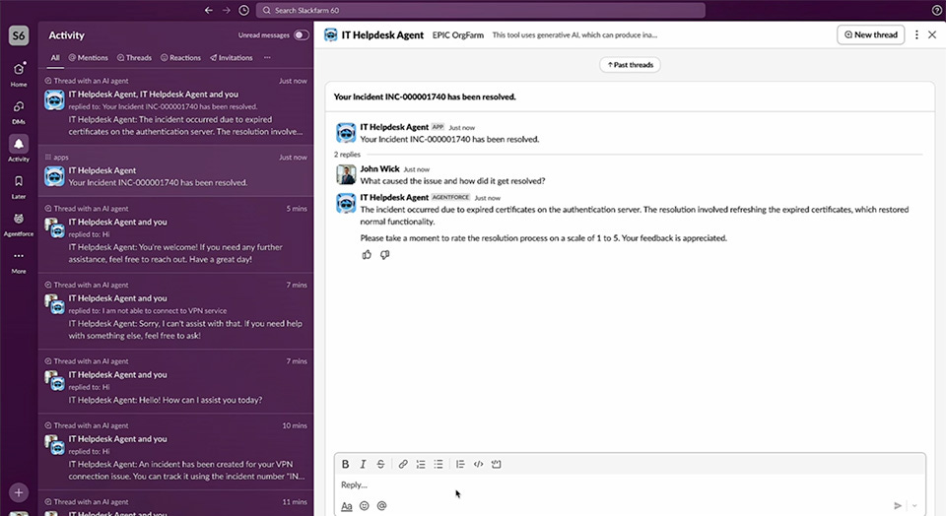Toggle strikethrough formatting in reply box
Image resolution: width=946 pixels, height=516 pixels.
pos(380,464)
